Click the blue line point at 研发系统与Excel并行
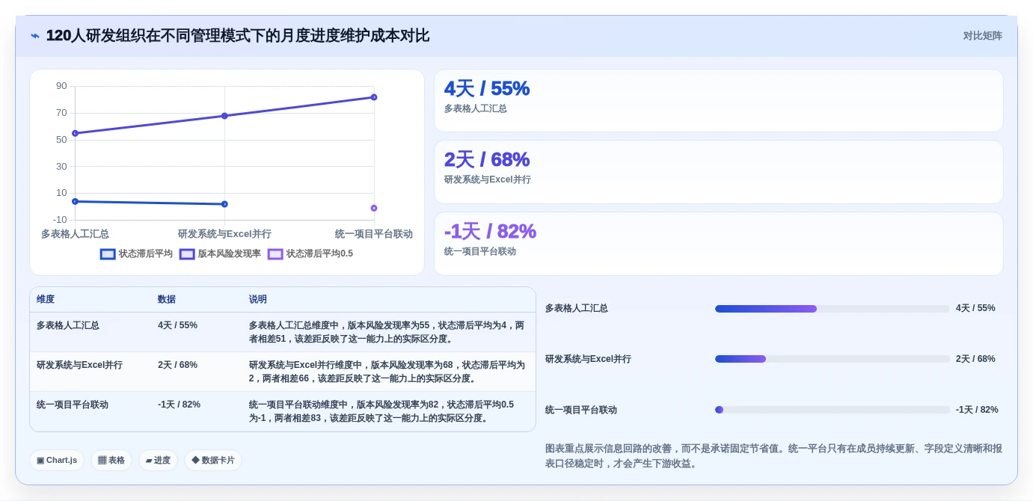The image size is (1033, 501). 224,204
